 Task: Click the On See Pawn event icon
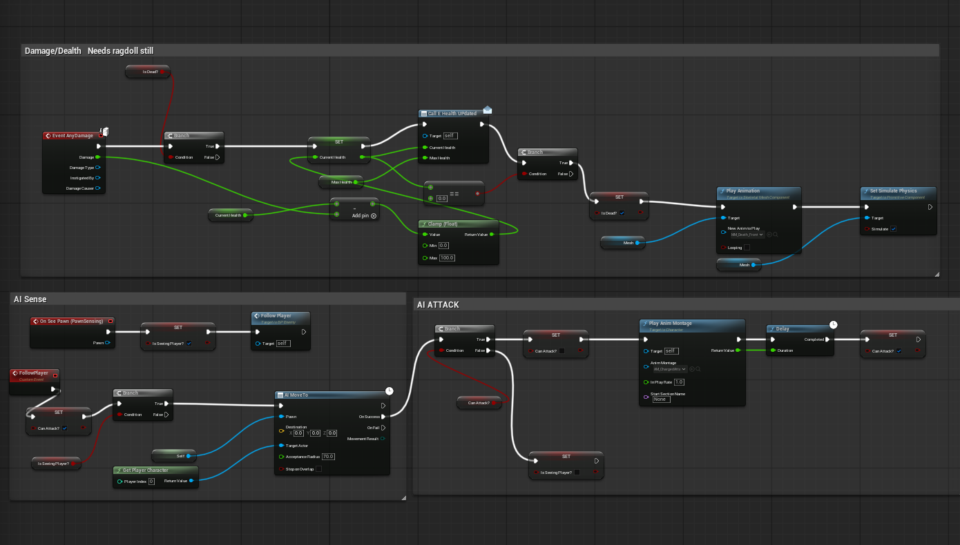click(x=35, y=321)
